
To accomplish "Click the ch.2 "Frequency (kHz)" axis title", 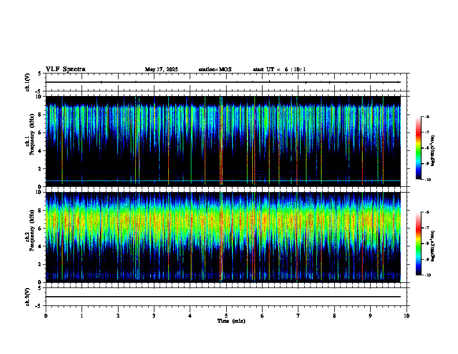I will pyautogui.click(x=32, y=231).
